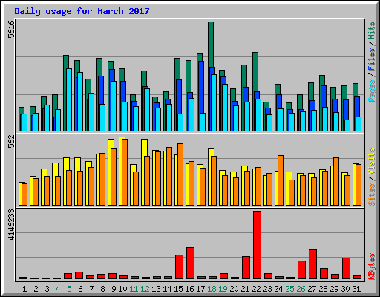Click the cyan pages bar for day 6
Image resolution: width=380 pixels, height=297 pixels.
point(80,102)
